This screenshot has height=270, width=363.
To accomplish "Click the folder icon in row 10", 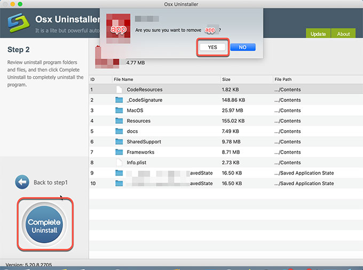I will [119, 183].
